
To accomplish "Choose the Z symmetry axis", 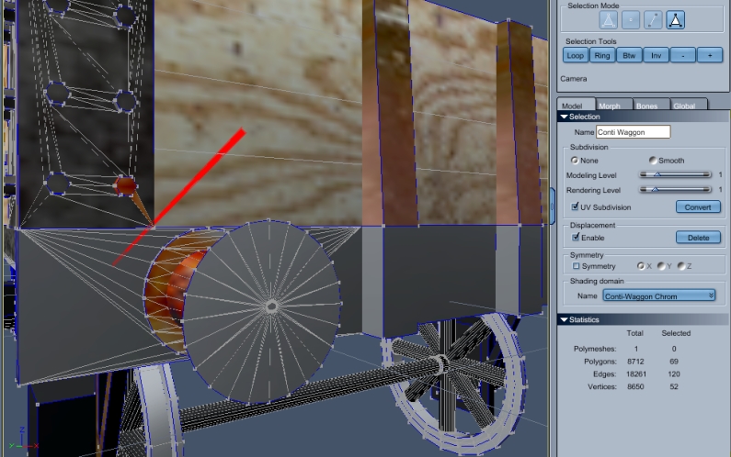I will pyautogui.click(x=681, y=266).
